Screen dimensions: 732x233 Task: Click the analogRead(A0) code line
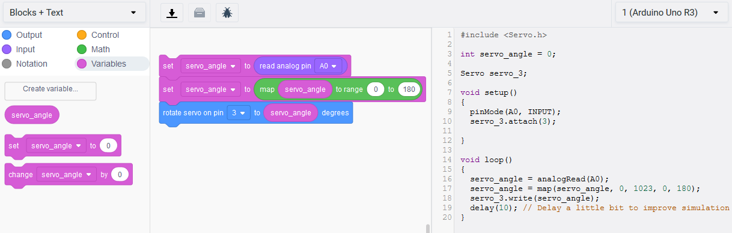pos(540,179)
